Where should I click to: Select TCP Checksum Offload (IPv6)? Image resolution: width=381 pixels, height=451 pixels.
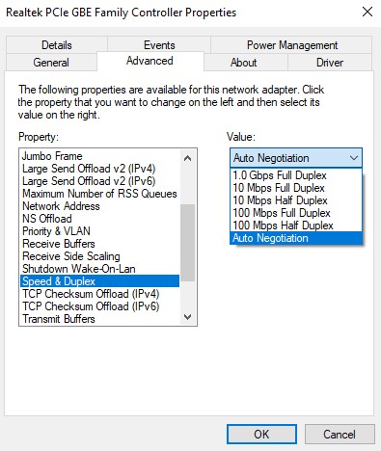coord(99,306)
